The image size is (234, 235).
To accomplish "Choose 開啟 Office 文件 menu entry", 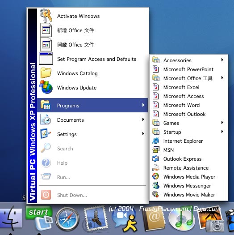I will (x=92, y=44).
